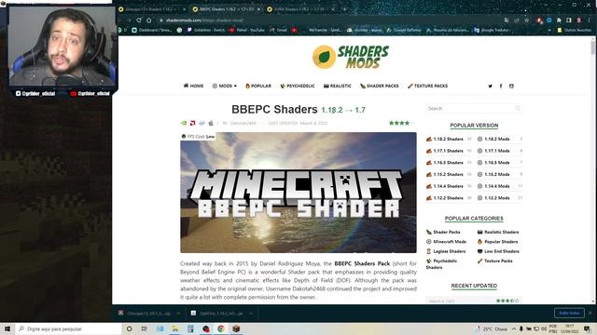This screenshot has height=335, width=597.
Task: Switch to the SORA Shaders browser tab
Action: 300,9
